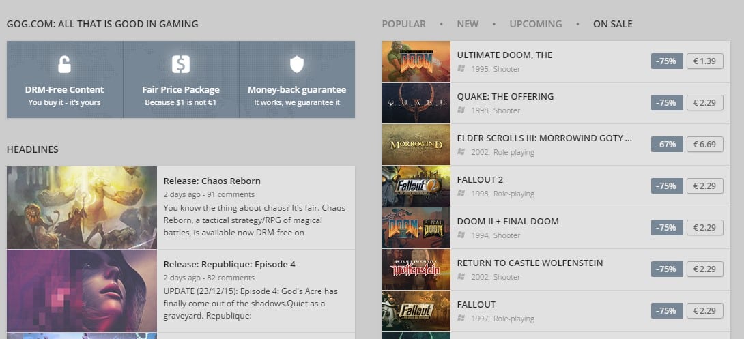Open the 'Release: Chaos Reborn' headline link

pos(212,181)
